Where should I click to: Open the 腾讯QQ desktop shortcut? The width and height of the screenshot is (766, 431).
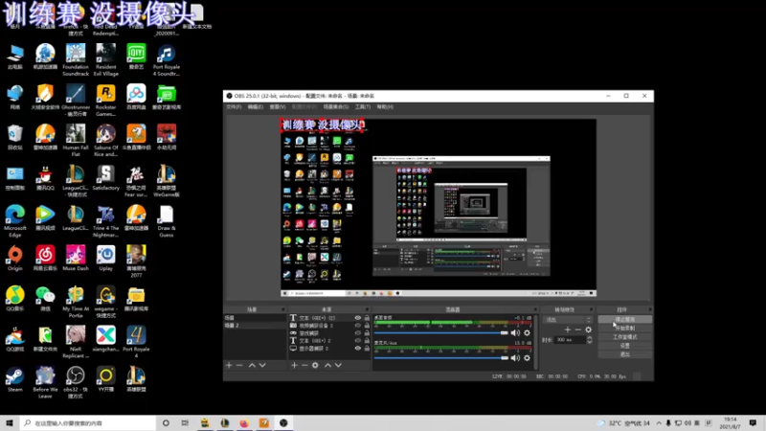pos(45,177)
